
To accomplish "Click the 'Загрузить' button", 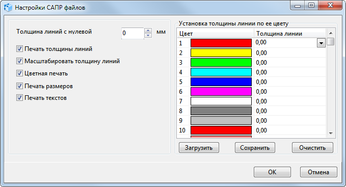I will click(x=199, y=148).
